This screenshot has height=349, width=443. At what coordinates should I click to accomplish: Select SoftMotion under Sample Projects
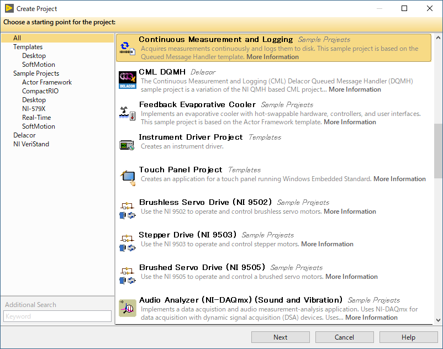click(x=39, y=126)
